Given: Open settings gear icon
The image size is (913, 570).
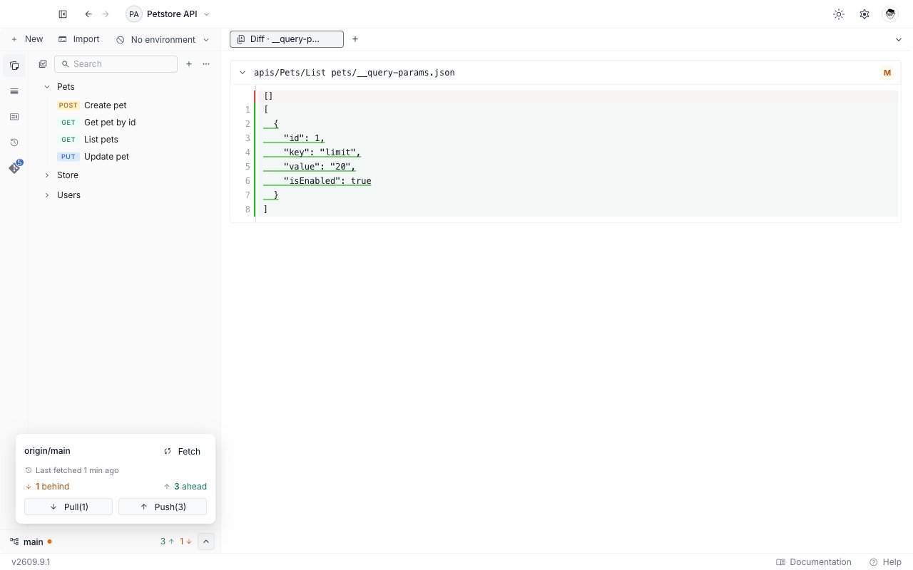Looking at the screenshot, I should pyautogui.click(x=864, y=14).
